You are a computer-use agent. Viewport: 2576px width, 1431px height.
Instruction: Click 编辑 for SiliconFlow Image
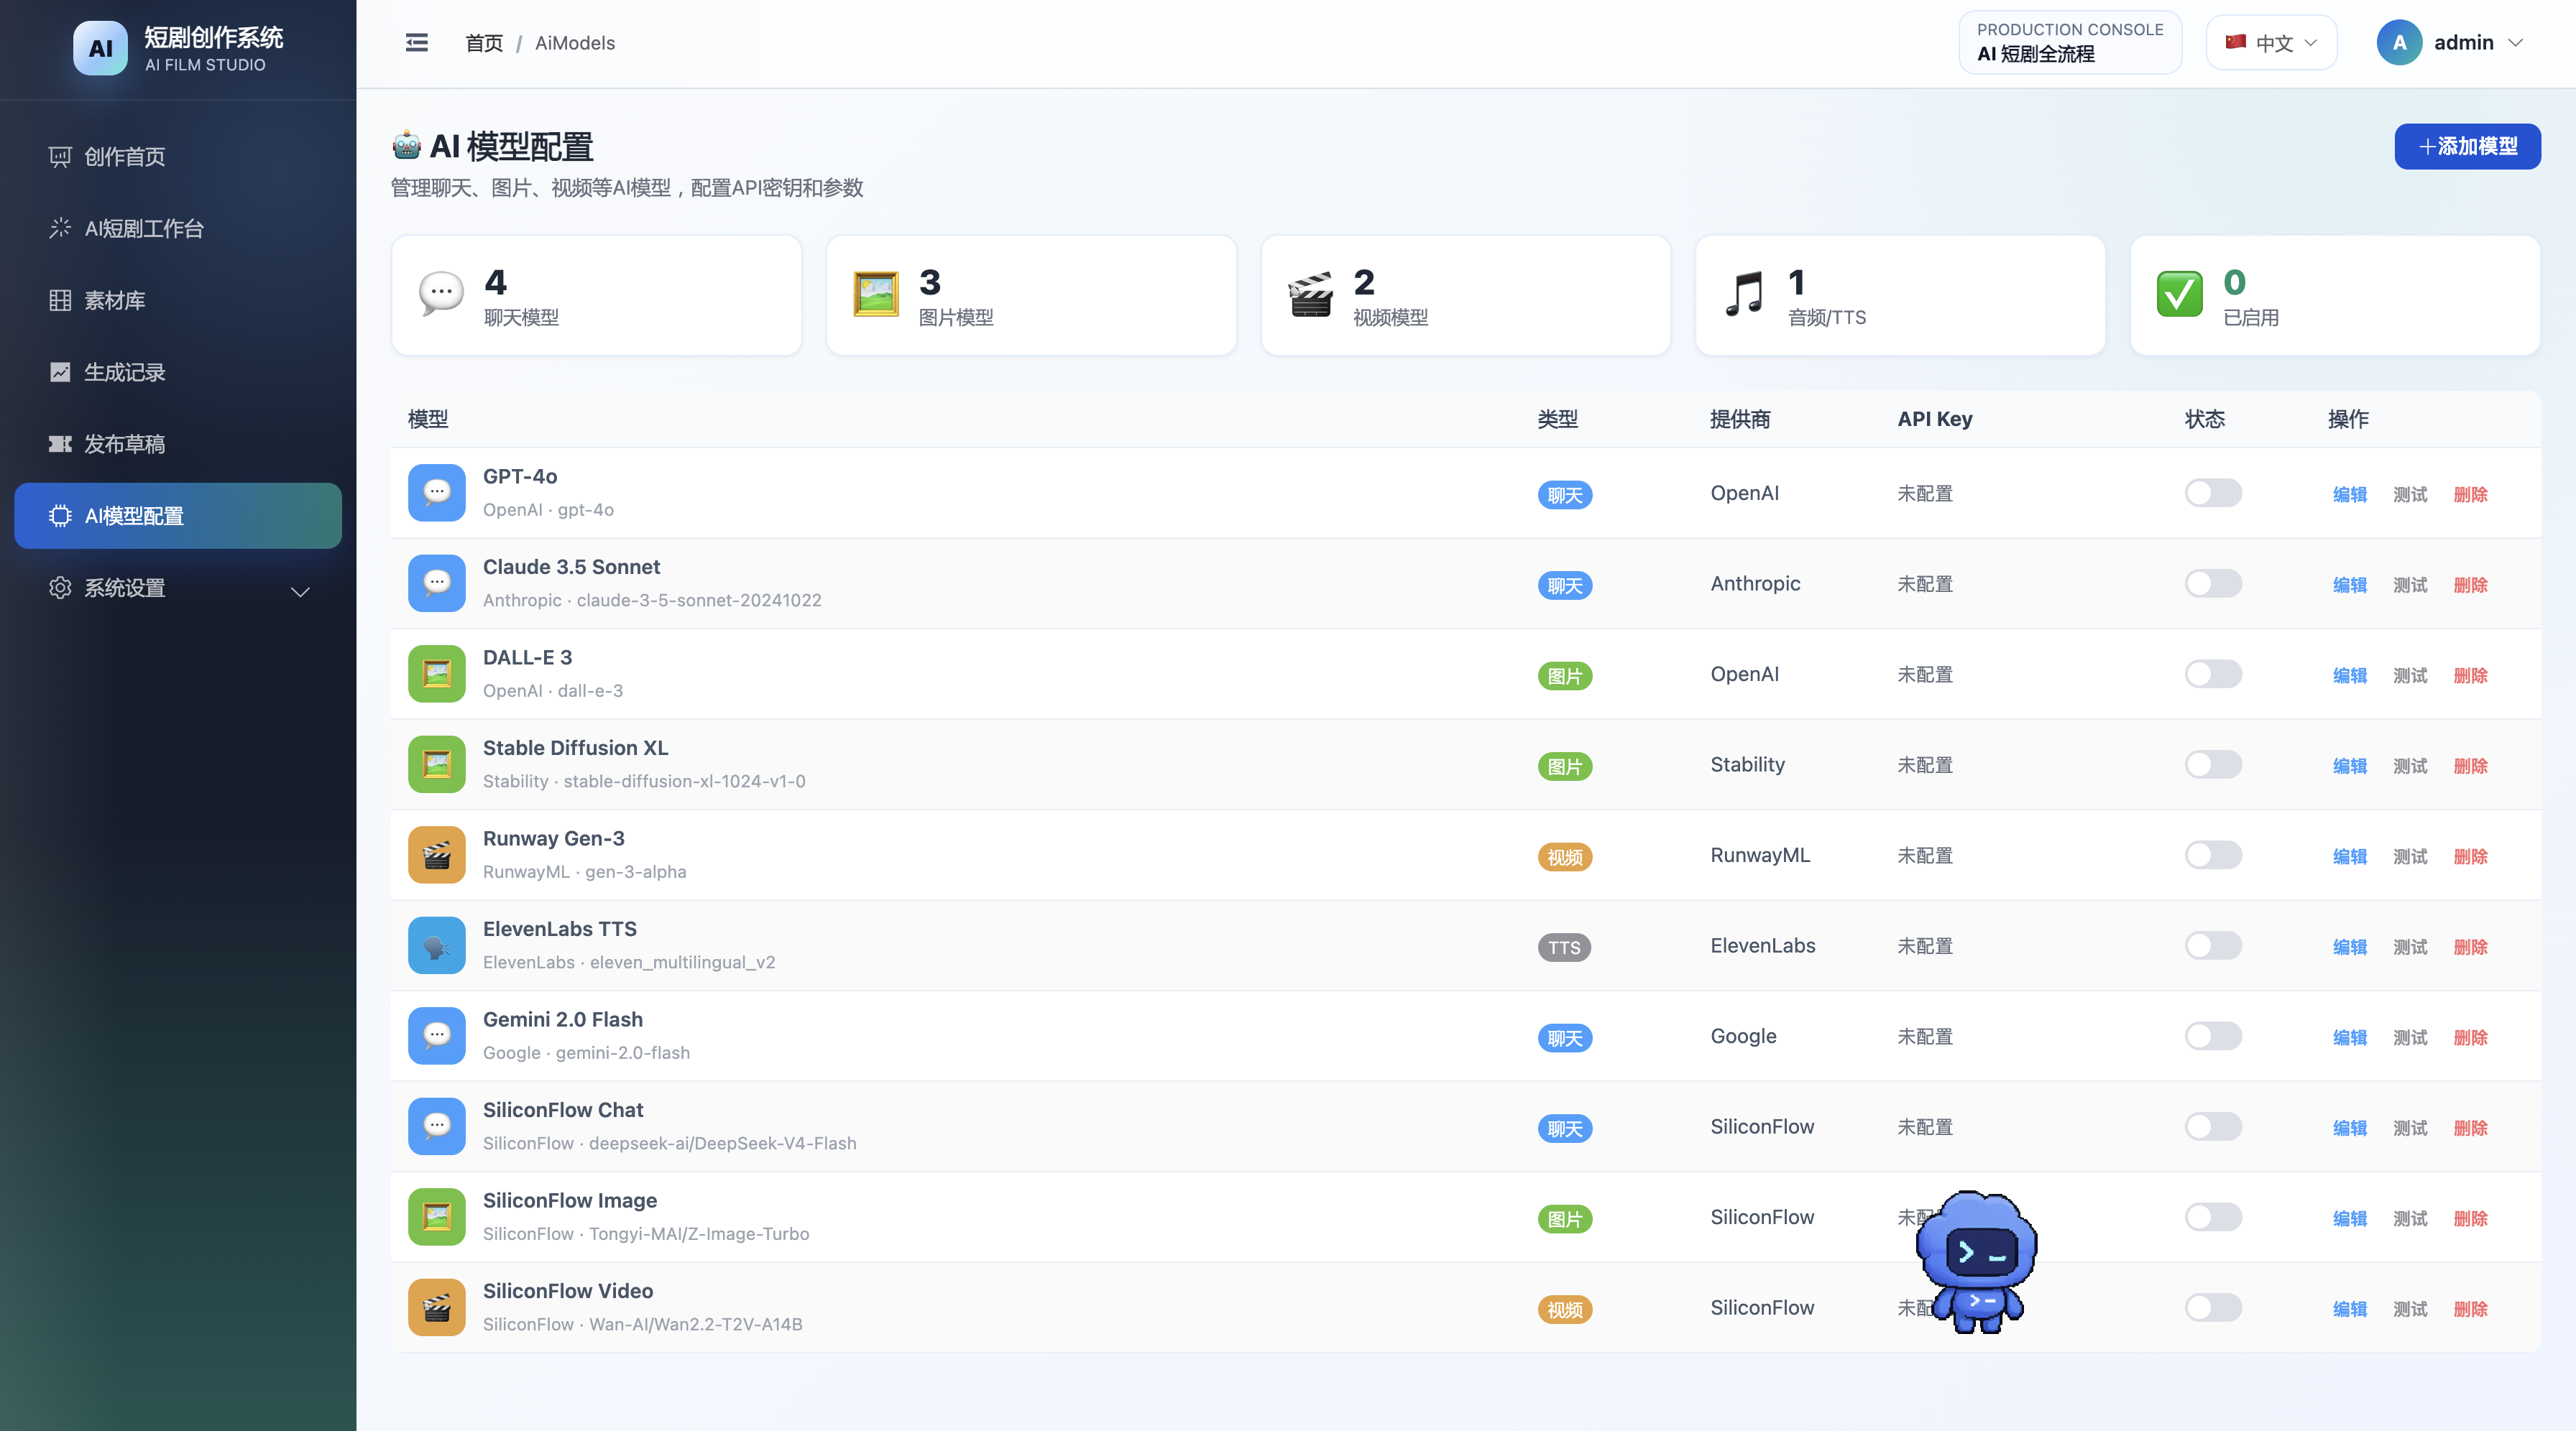2350,1219
